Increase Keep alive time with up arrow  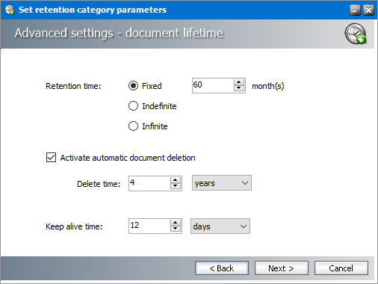(176, 223)
